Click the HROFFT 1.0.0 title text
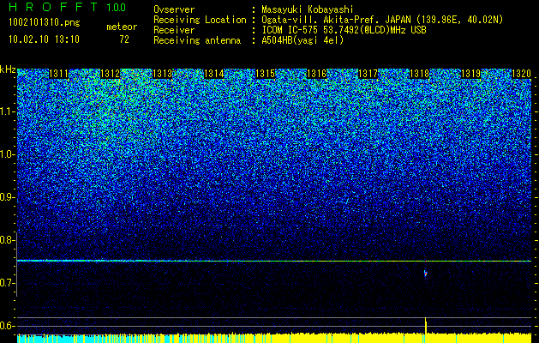 [68, 7]
